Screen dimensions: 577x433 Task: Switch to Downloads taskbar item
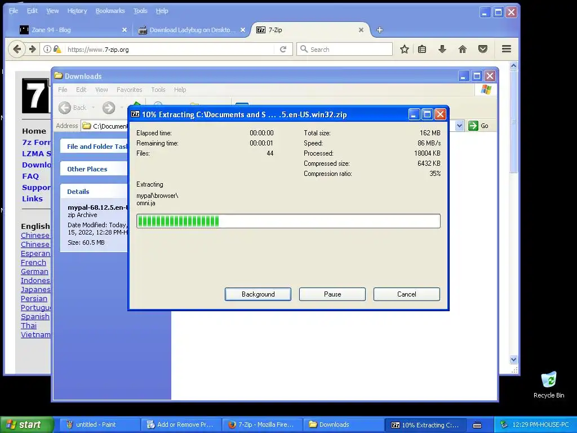point(343,425)
